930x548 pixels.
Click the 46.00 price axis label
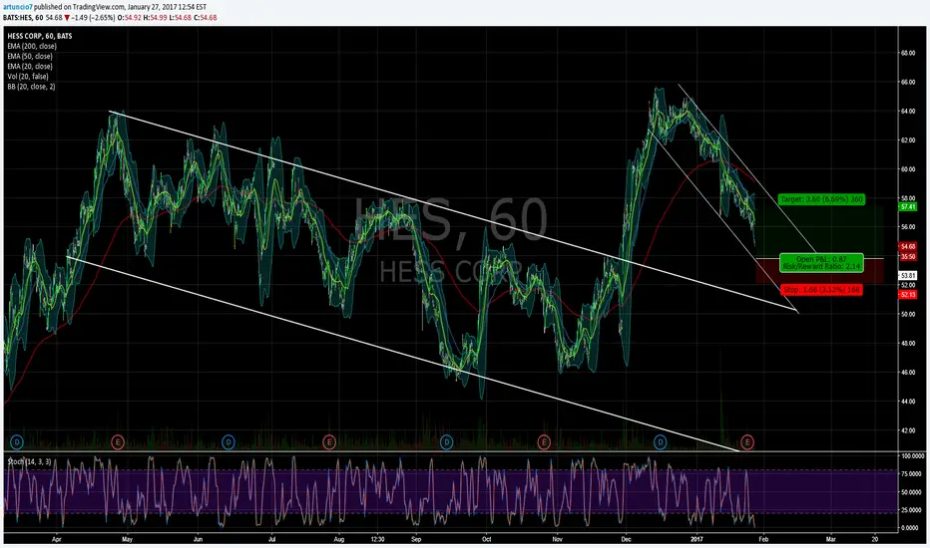908,372
